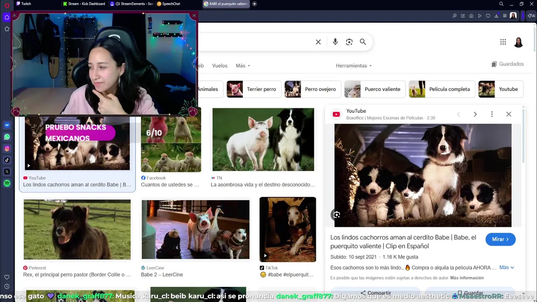This screenshot has width=537, height=302.
Task: Open the Google apps grid
Action: click(503, 42)
